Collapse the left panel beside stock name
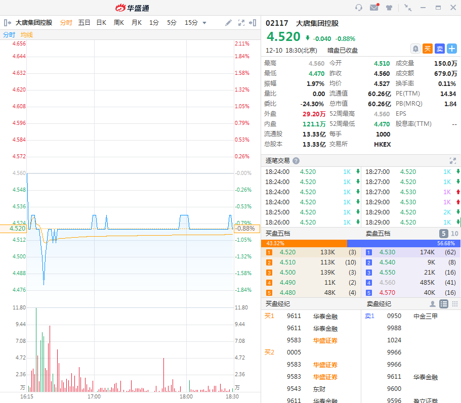This screenshot has width=461, height=403. pyautogui.click(x=7, y=23)
